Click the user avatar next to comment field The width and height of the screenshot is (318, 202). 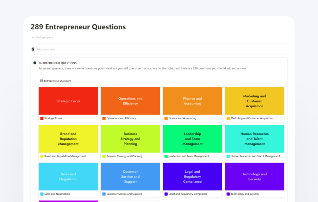(x=33, y=49)
